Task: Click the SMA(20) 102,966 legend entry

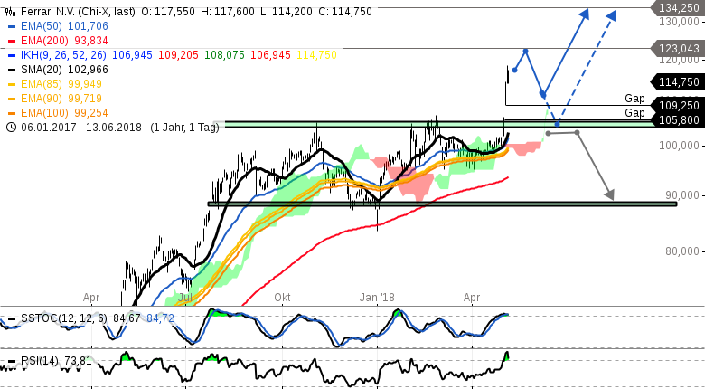Action: coord(64,70)
